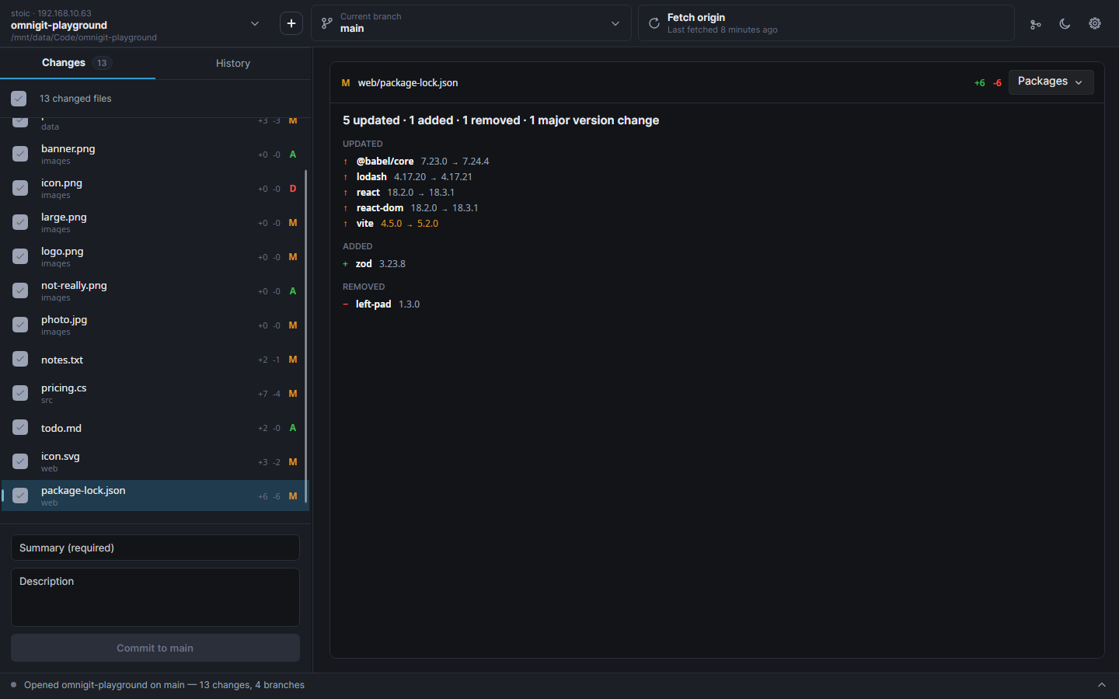Viewport: 1119px width, 699px height.
Task: Click the lodash package entry
Action: tap(407, 177)
